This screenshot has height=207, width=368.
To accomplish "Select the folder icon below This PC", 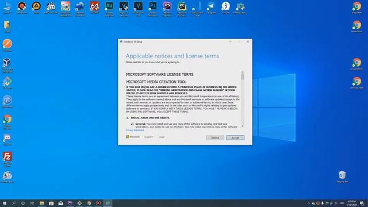I will [7, 26].
